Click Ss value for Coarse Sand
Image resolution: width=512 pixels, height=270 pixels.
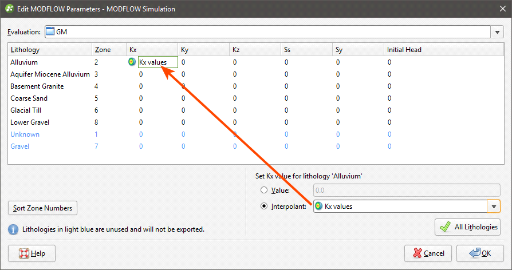286,98
